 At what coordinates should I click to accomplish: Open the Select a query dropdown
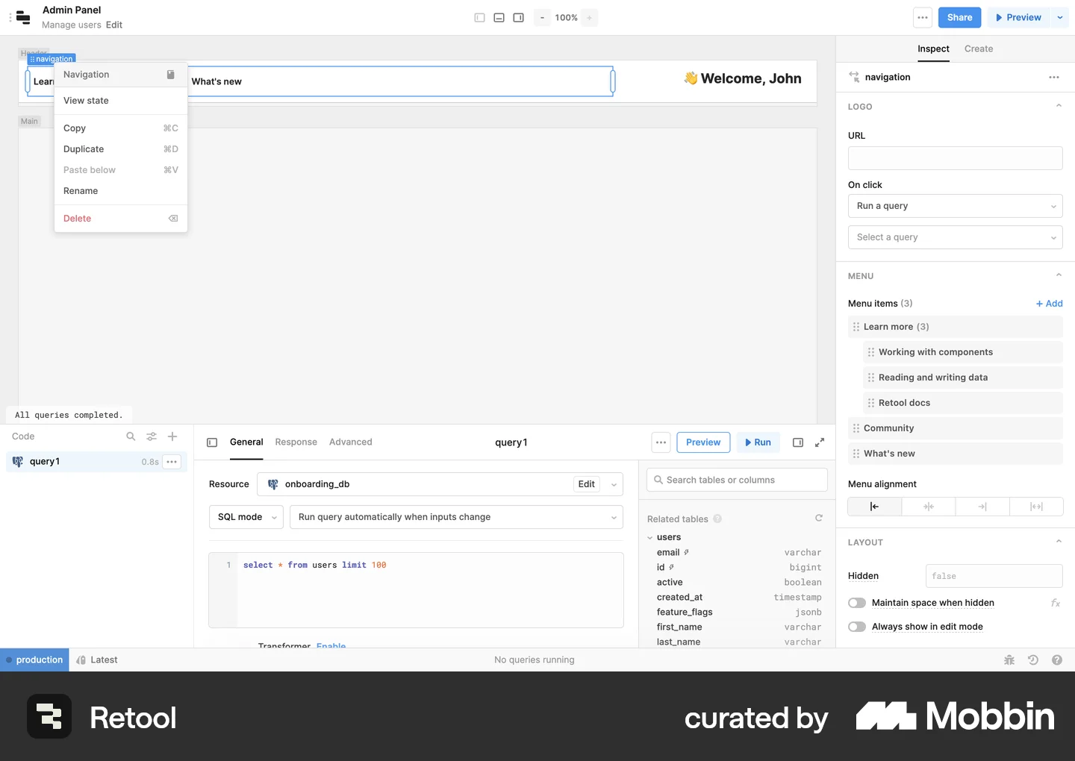956,237
